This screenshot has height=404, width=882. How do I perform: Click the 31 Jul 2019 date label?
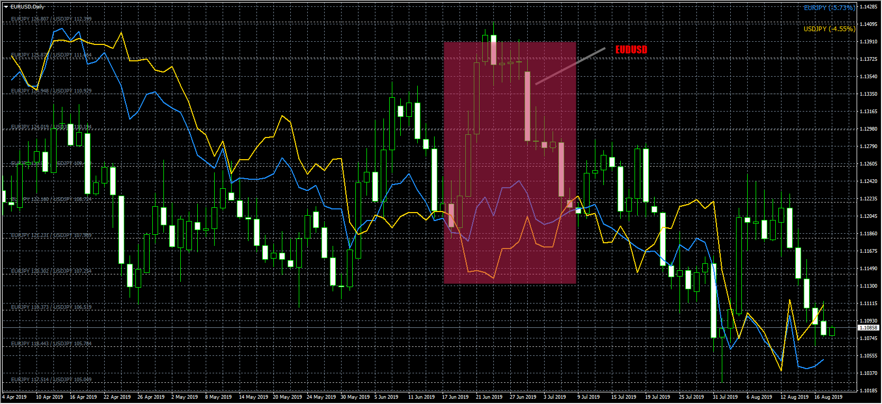(x=724, y=397)
